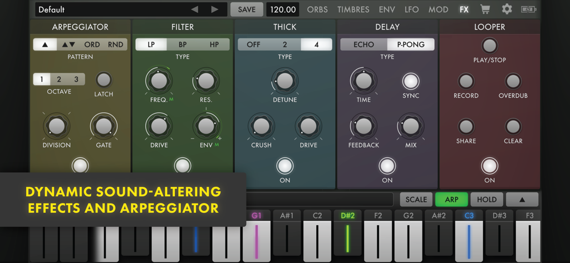Viewport: 570px width, 263px height.
Task: Click Thick Detune knob
Action: point(285,81)
